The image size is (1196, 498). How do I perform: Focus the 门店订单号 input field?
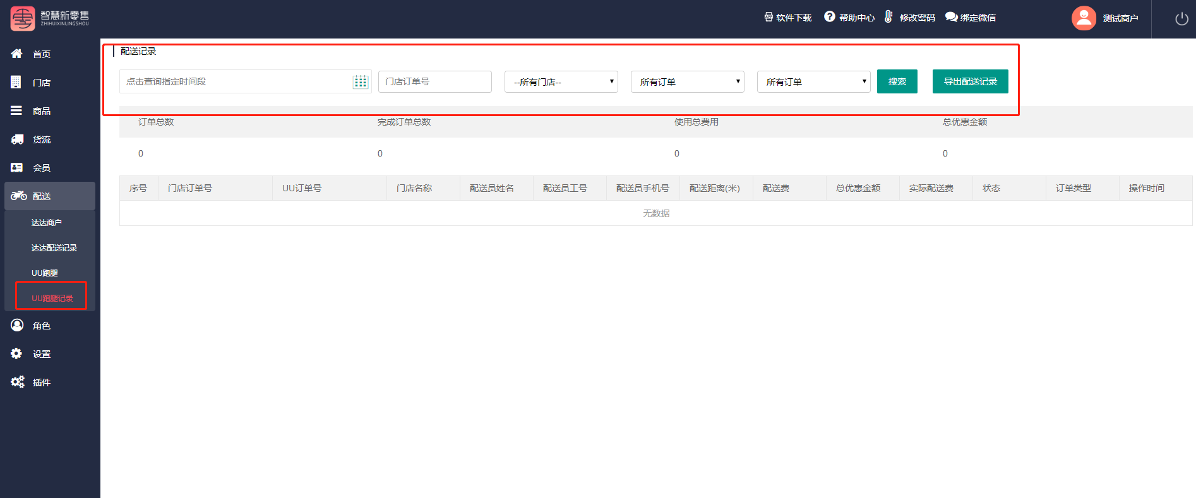435,81
